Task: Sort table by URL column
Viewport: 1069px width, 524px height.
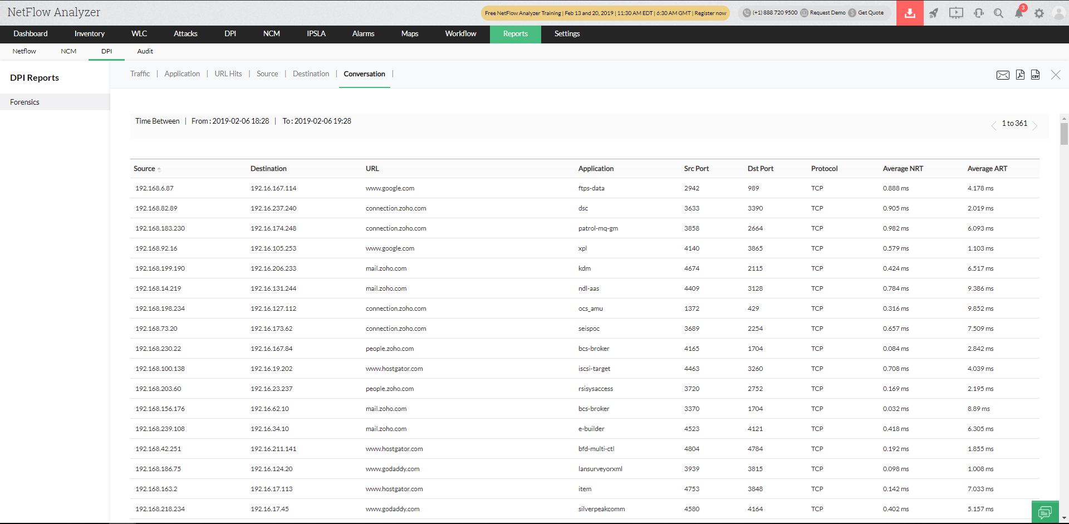Action: point(372,169)
